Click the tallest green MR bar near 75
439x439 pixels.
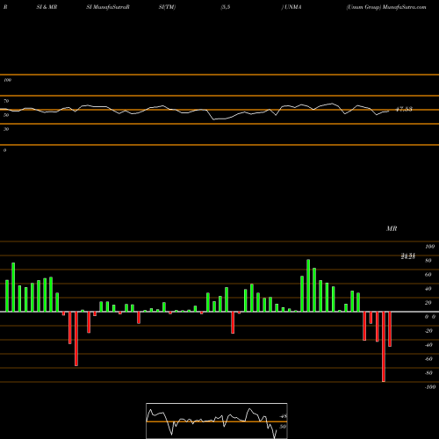308,285
